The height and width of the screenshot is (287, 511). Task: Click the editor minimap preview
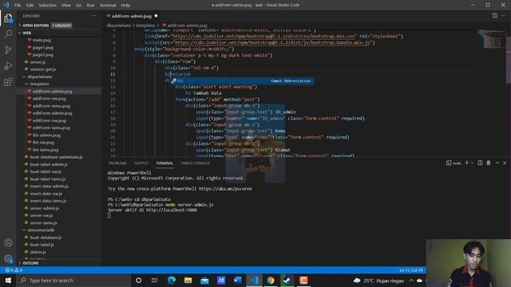click(x=492, y=39)
